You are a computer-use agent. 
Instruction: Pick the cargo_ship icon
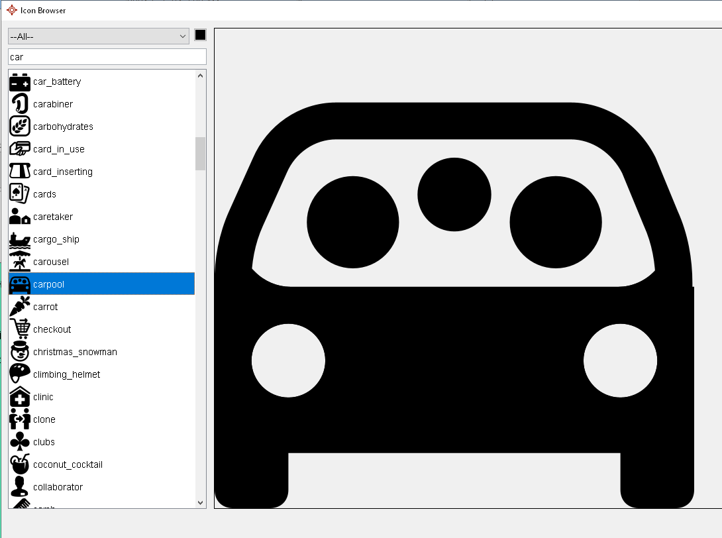point(20,240)
